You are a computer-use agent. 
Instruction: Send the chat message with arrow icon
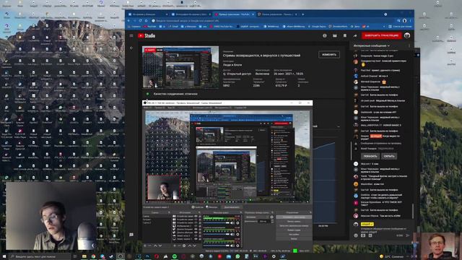point(407,235)
